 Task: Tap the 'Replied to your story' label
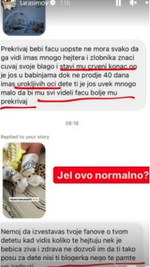tap(25, 137)
